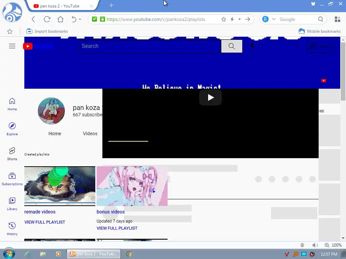Click the address bar URL field
Image resolution: width=346 pixels, height=259 pixels.
156,19
